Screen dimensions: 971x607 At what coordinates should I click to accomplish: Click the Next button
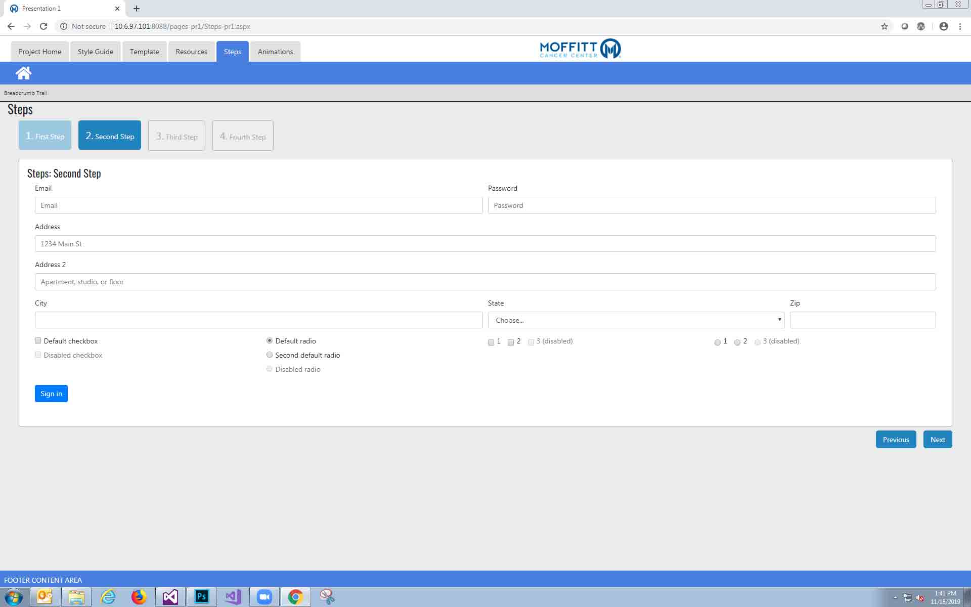tap(937, 440)
